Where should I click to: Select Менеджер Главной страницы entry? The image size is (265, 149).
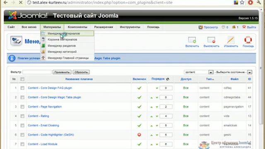coord(67,58)
